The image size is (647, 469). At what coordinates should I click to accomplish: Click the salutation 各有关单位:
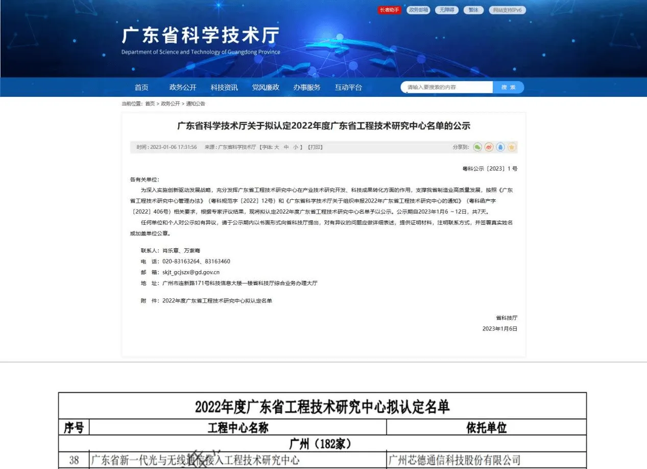pyautogui.click(x=145, y=179)
